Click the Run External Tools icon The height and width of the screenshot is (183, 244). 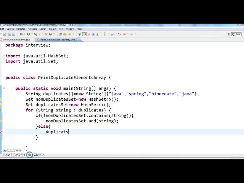coord(36,34)
